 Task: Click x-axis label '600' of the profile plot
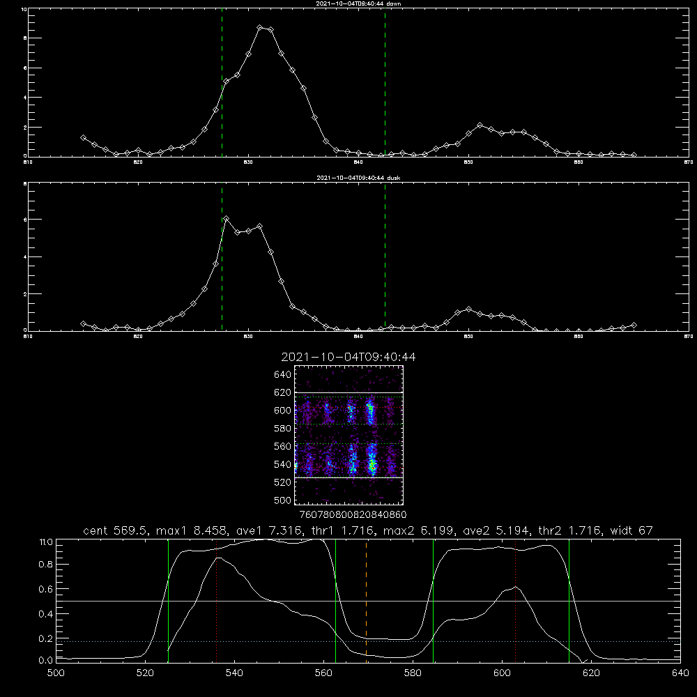point(503,673)
